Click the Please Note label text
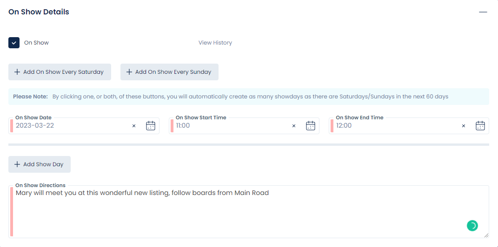 30,97
